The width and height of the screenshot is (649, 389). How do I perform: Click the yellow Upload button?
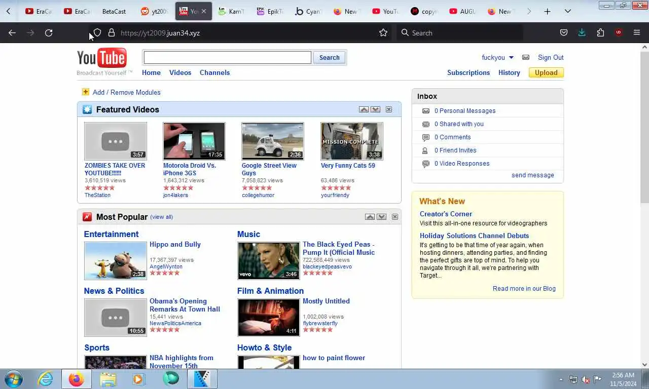click(546, 72)
